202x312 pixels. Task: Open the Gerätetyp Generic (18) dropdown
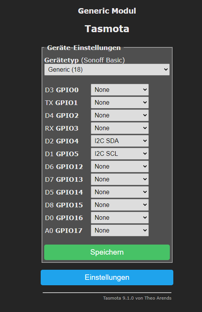tap(107, 69)
